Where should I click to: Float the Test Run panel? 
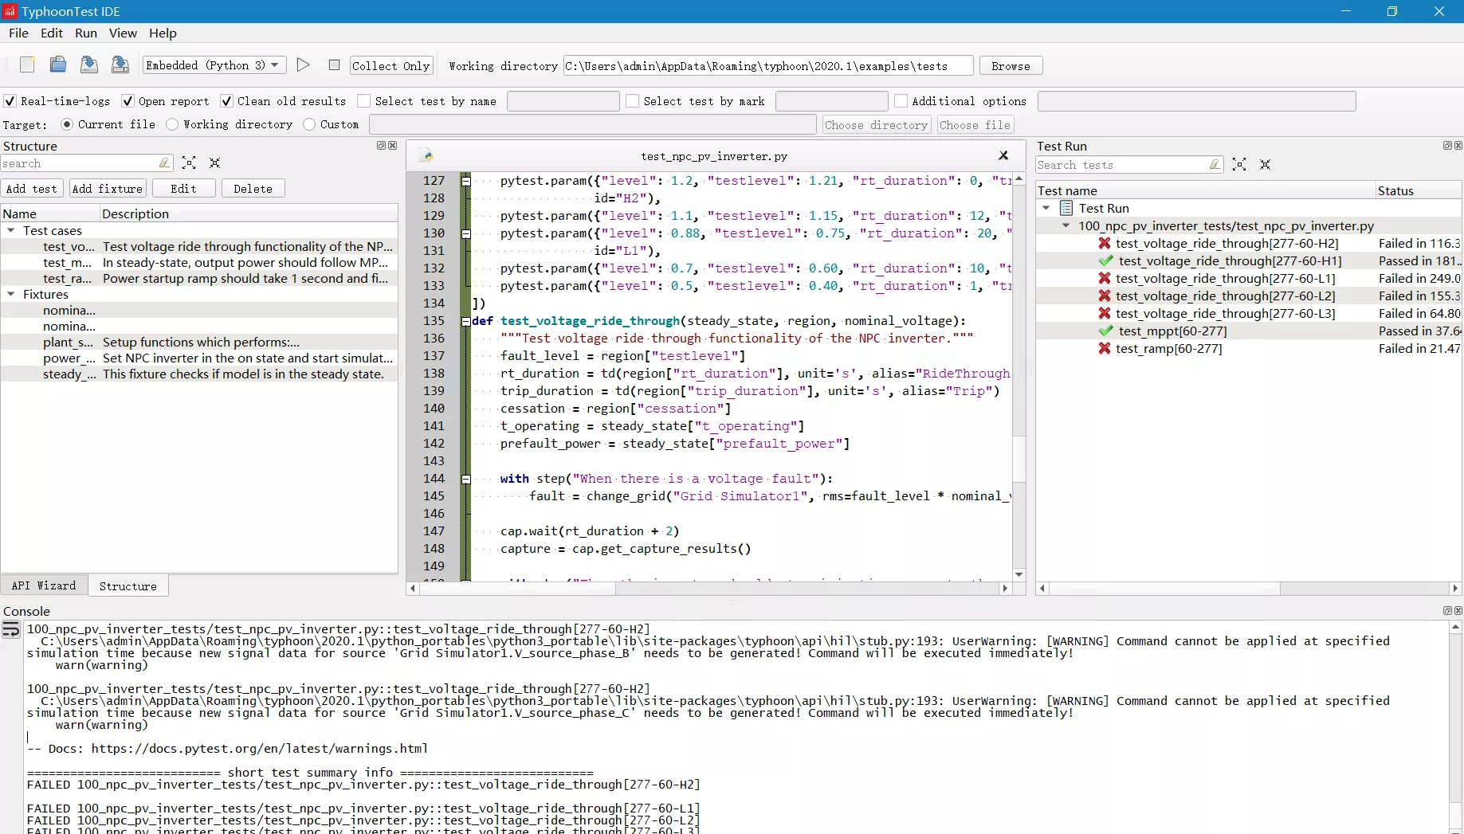click(1447, 146)
